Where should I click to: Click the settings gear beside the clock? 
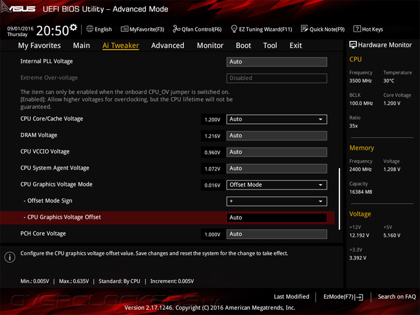point(73,27)
